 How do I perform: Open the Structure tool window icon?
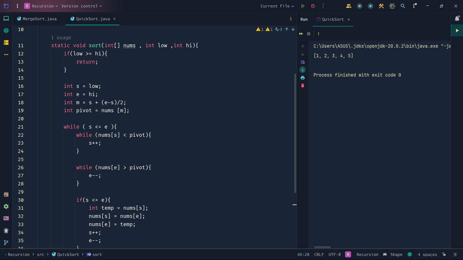coord(6,42)
